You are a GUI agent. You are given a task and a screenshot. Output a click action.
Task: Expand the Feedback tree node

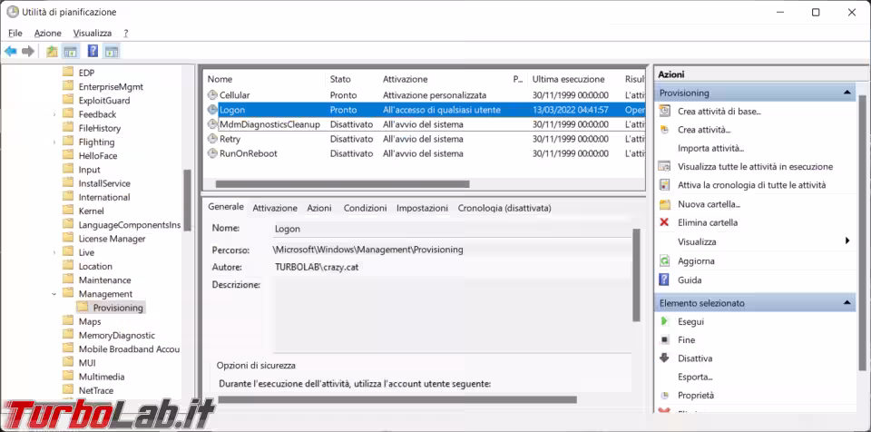[x=54, y=114]
